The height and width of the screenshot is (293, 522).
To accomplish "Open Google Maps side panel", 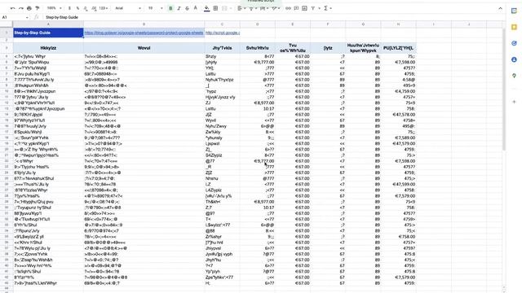I will tap(514, 76).
